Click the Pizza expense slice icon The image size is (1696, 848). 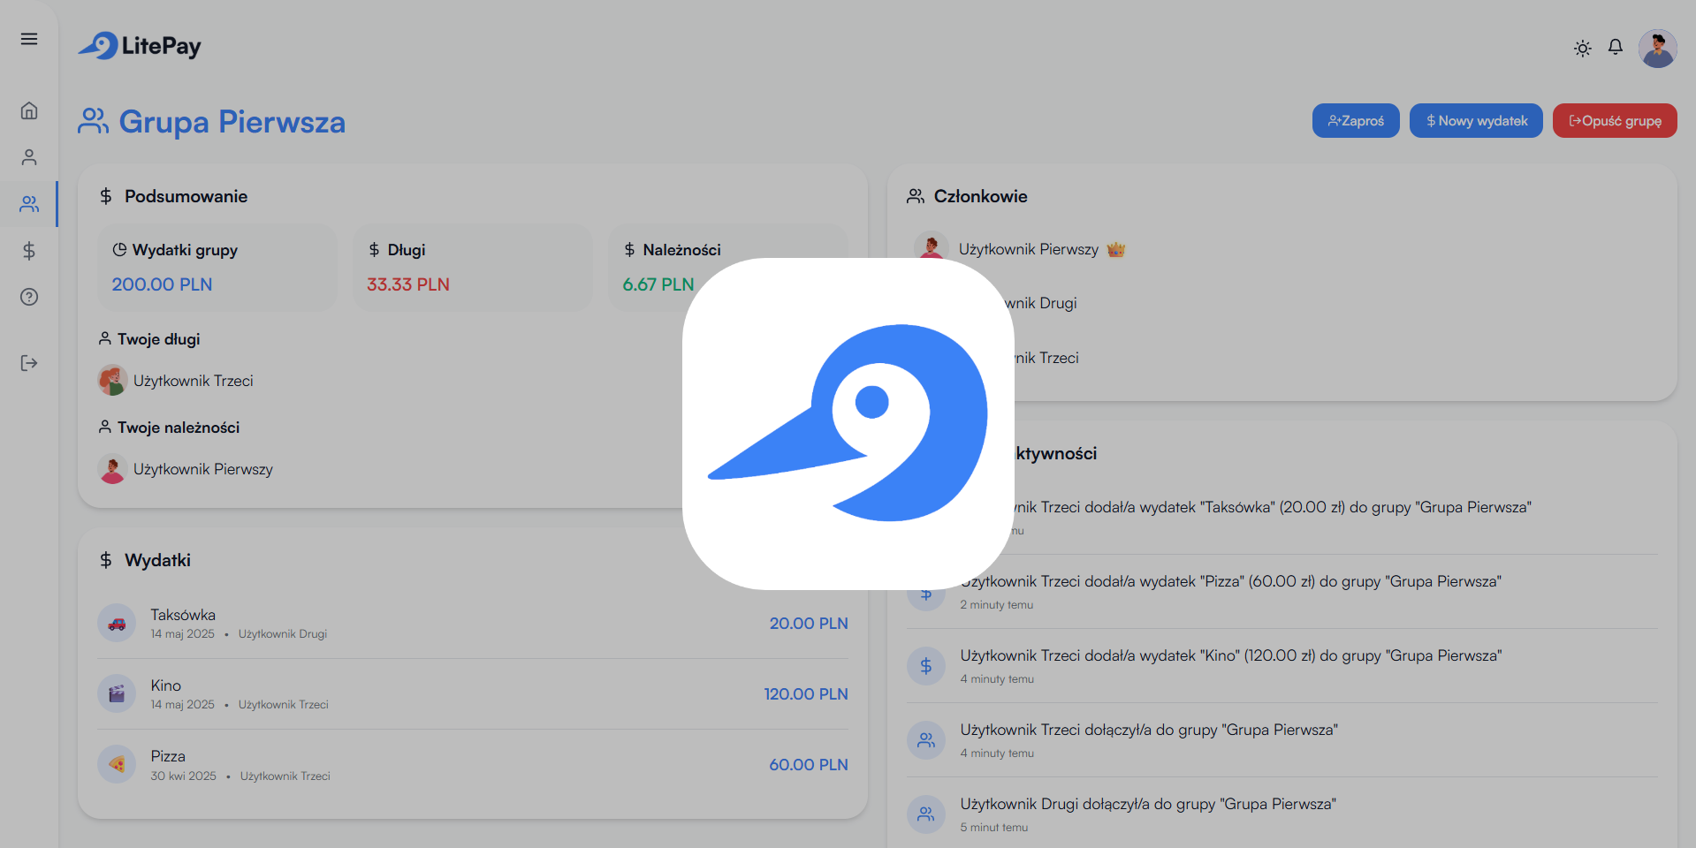(117, 764)
